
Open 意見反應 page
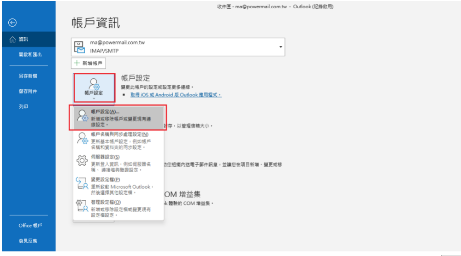(28, 241)
